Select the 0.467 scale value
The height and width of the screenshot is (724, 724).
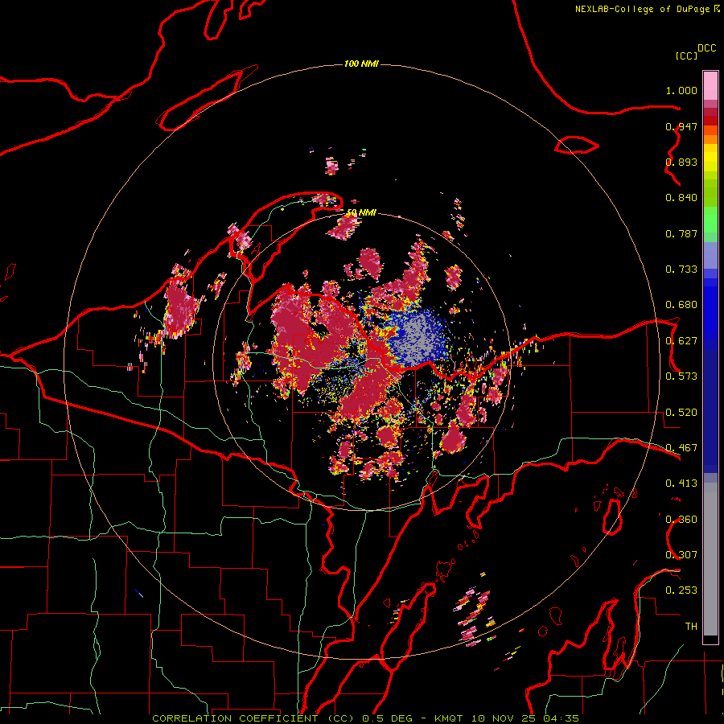tap(681, 448)
